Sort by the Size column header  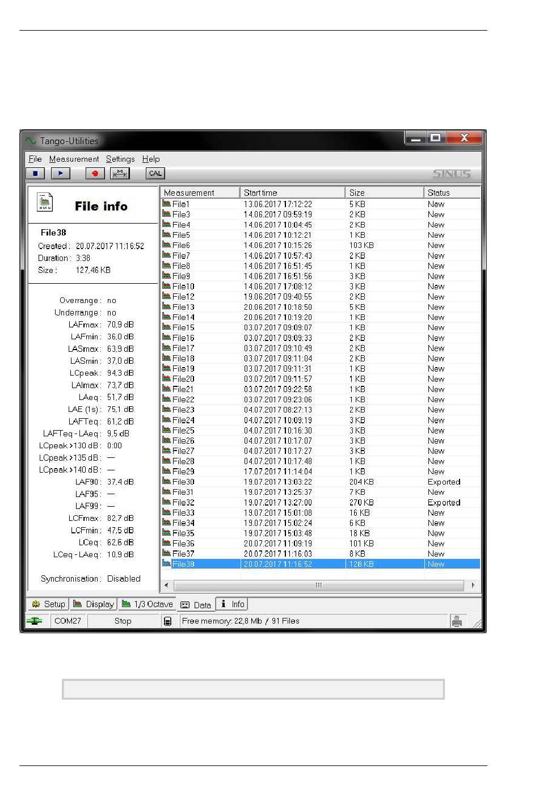385,193
